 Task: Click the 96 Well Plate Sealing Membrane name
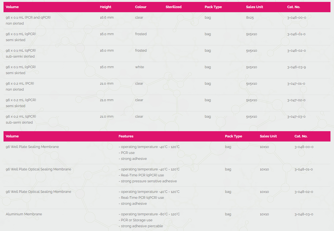pyautogui.click(x=32, y=147)
